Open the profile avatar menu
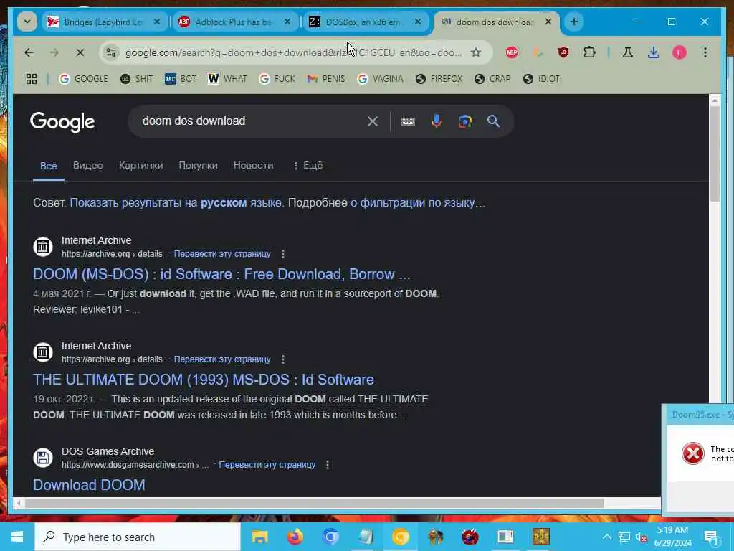Viewport: 734px width, 551px height. [x=680, y=52]
